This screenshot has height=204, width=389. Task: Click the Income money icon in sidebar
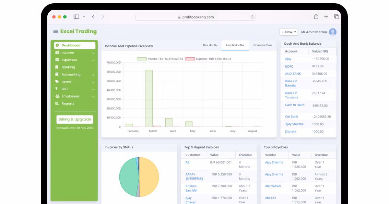click(x=57, y=52)
